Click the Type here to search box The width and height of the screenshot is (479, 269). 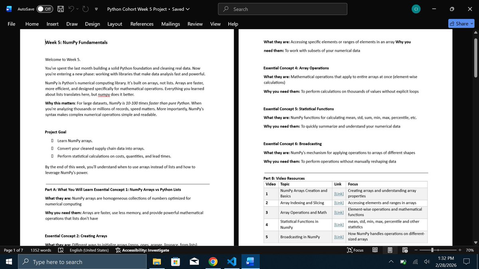pyautogui.click(x=83, y=262)
